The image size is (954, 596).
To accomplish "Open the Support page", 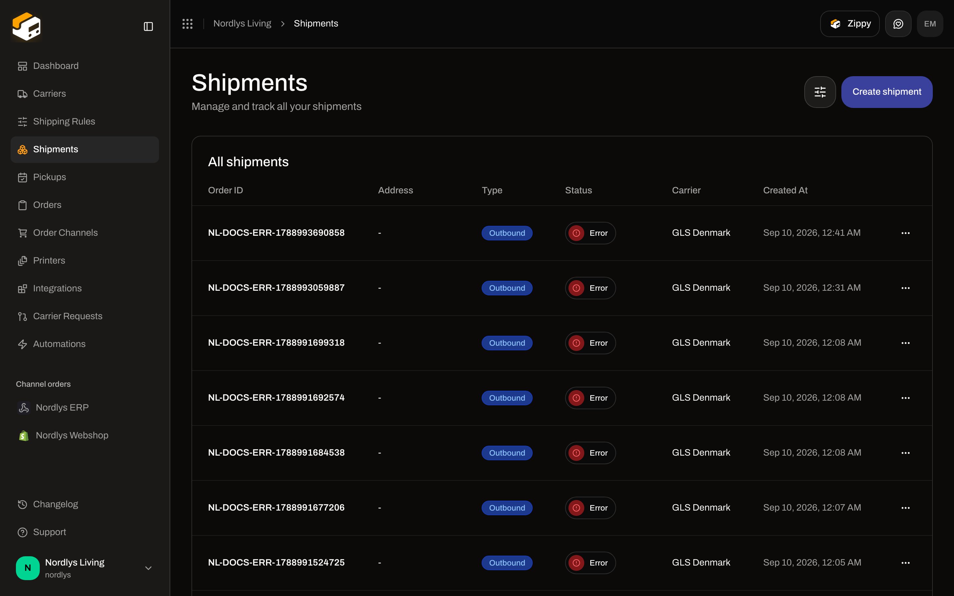I will pyautogui.click(x=85, y=532).
